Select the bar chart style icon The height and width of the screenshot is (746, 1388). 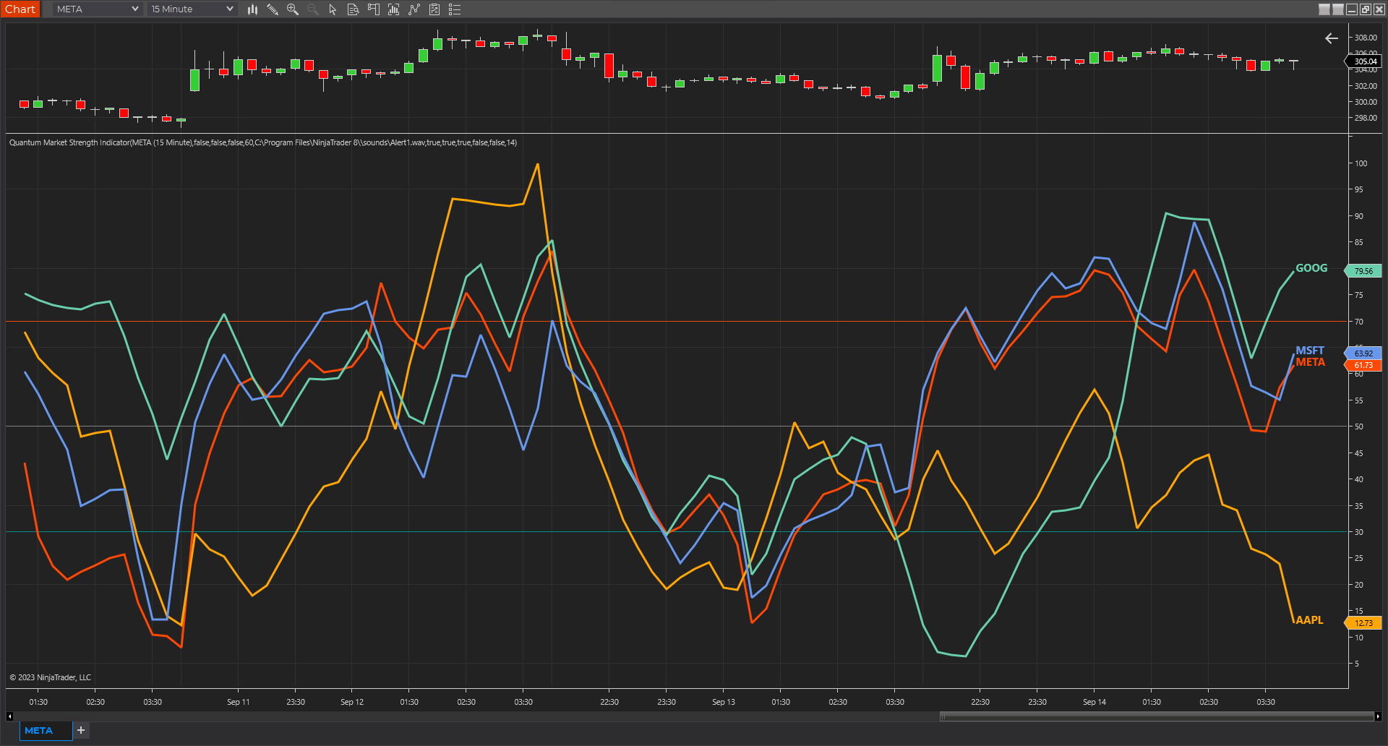tap(252, 9)
